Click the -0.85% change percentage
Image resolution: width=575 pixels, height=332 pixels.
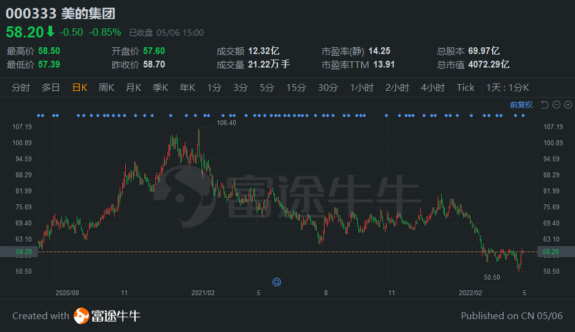(x=105, y=33)
